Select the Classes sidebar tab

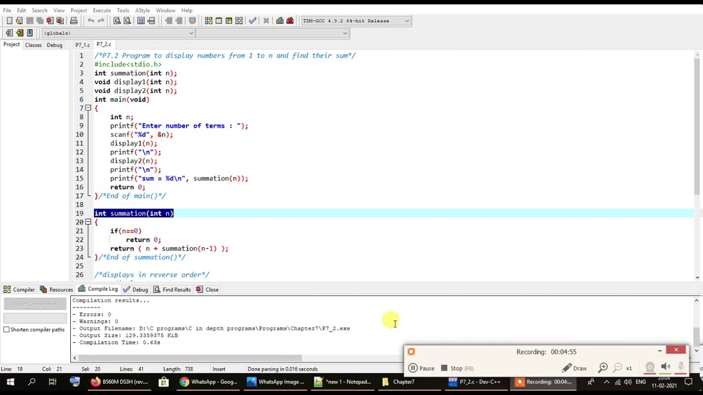(33, 45)
